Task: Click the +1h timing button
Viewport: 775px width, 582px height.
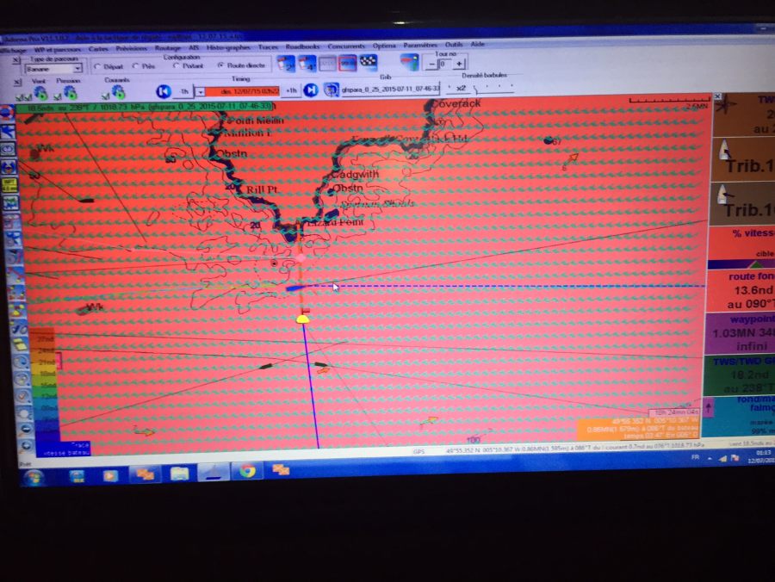Action: click(x=292, y=90)
